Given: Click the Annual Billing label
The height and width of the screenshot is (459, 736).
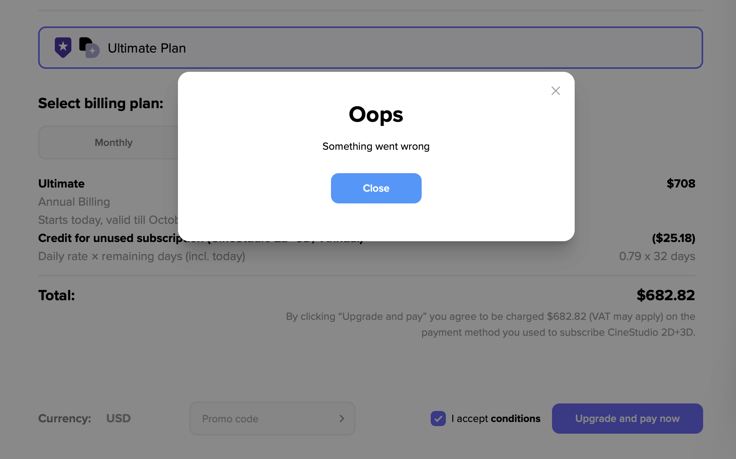Looking at the screenshot, I should tap(74, 202).
